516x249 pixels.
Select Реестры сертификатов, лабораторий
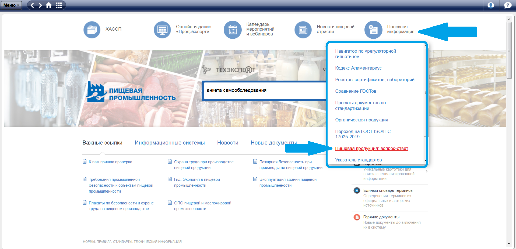(375, 80)
